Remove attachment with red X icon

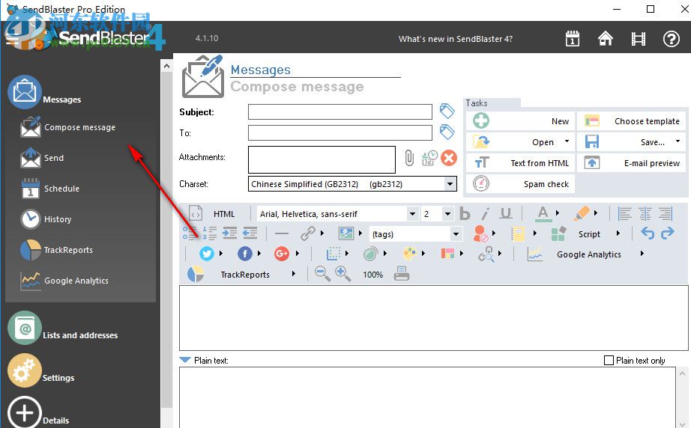pos(449,158)
